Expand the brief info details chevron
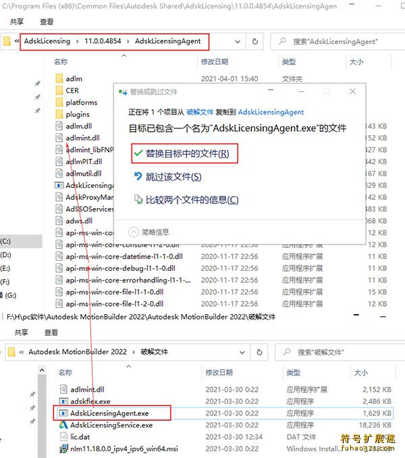Image resolution: width=405 pixels, height=458 pixels. (134, 232)
